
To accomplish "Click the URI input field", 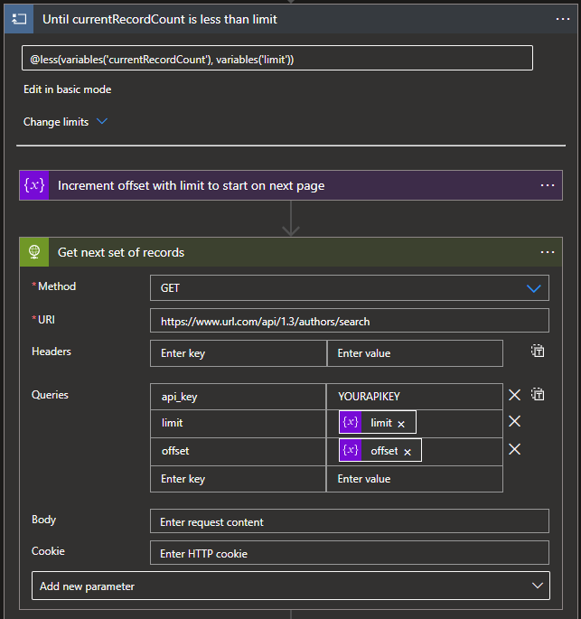I will (350, 321).
